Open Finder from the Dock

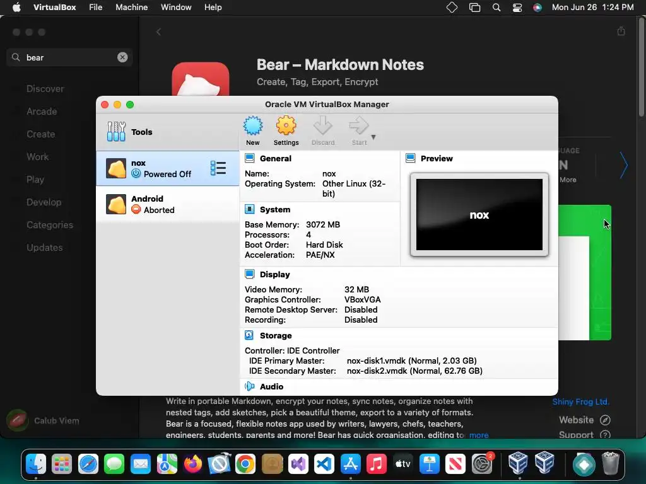pyautogui.click(x=36, y=464)
